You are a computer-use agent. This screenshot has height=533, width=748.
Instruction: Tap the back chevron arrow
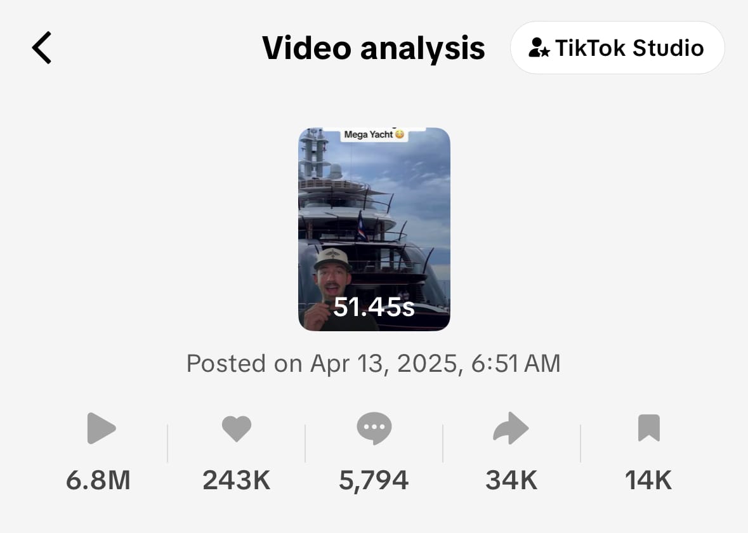pos(41,47)
